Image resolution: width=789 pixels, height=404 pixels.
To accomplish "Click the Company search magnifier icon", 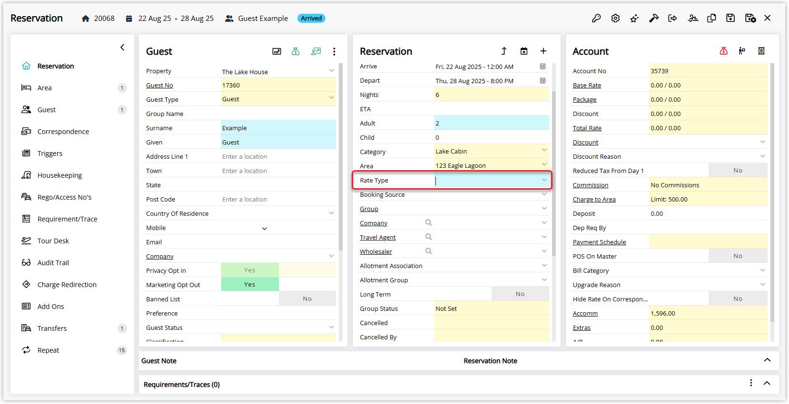I will pyautogui.click(x=429, y=222).
